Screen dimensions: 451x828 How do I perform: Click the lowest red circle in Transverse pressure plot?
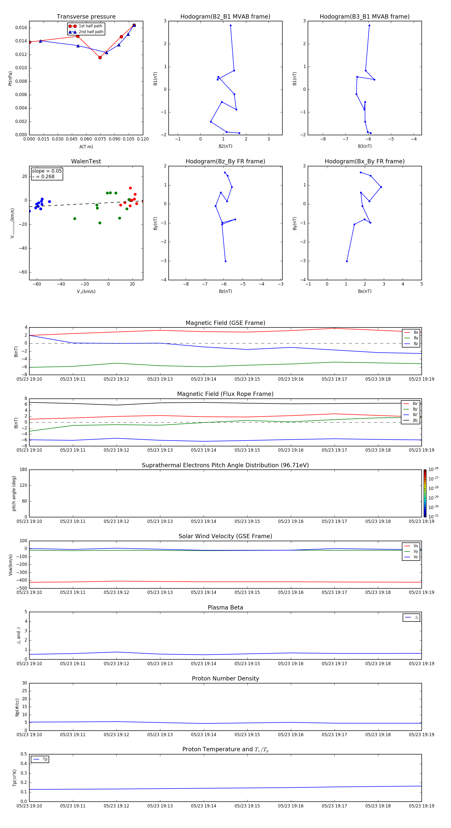(100, 57)
